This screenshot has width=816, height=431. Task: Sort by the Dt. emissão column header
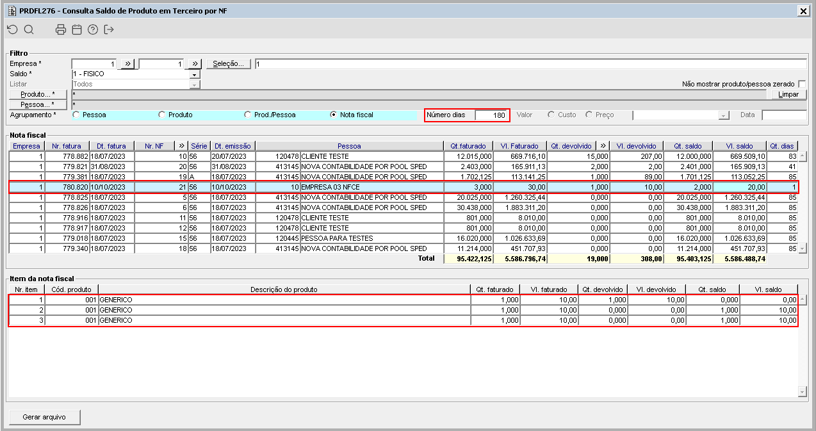(x=233, y=146)
